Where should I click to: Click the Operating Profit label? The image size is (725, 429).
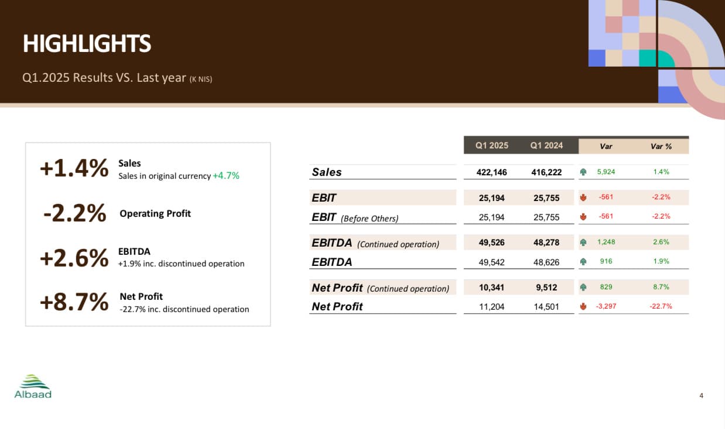click(155, 213)
